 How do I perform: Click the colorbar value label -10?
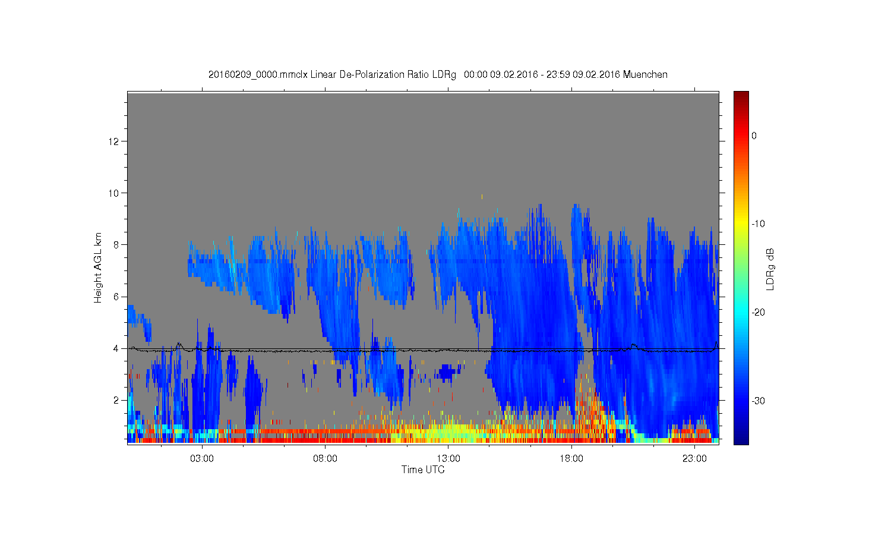[757, 224]
